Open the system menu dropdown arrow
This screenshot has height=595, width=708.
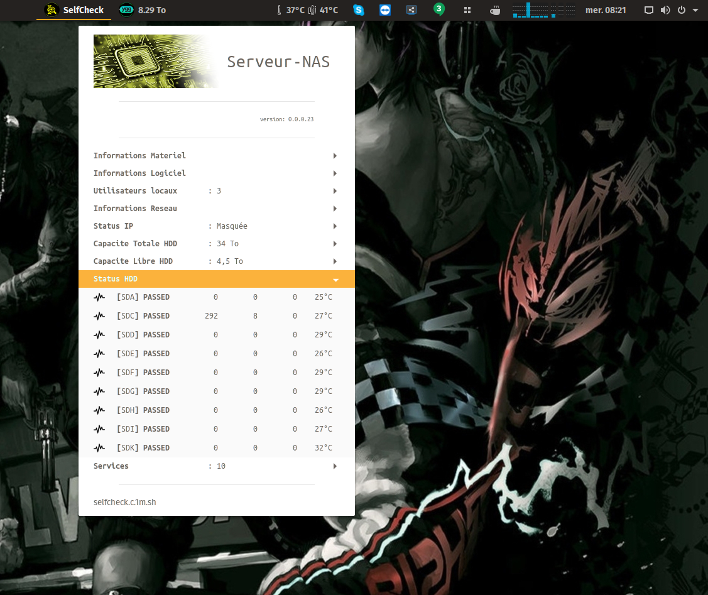(695, 10)
